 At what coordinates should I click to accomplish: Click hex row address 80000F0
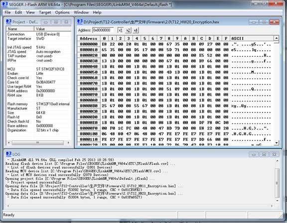89,128
